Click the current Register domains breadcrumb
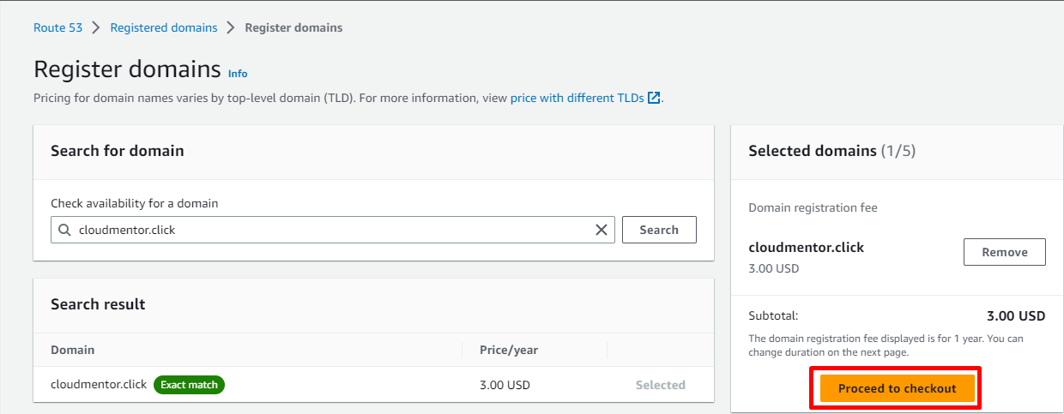The height and width of the screenshot is (414, 1064). 293,27
